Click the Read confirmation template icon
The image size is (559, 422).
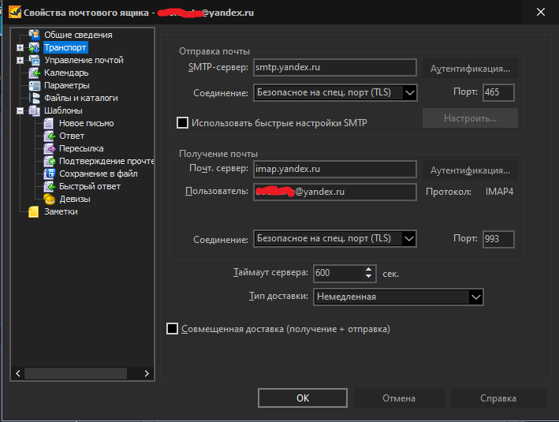click(x=49, y=161)
